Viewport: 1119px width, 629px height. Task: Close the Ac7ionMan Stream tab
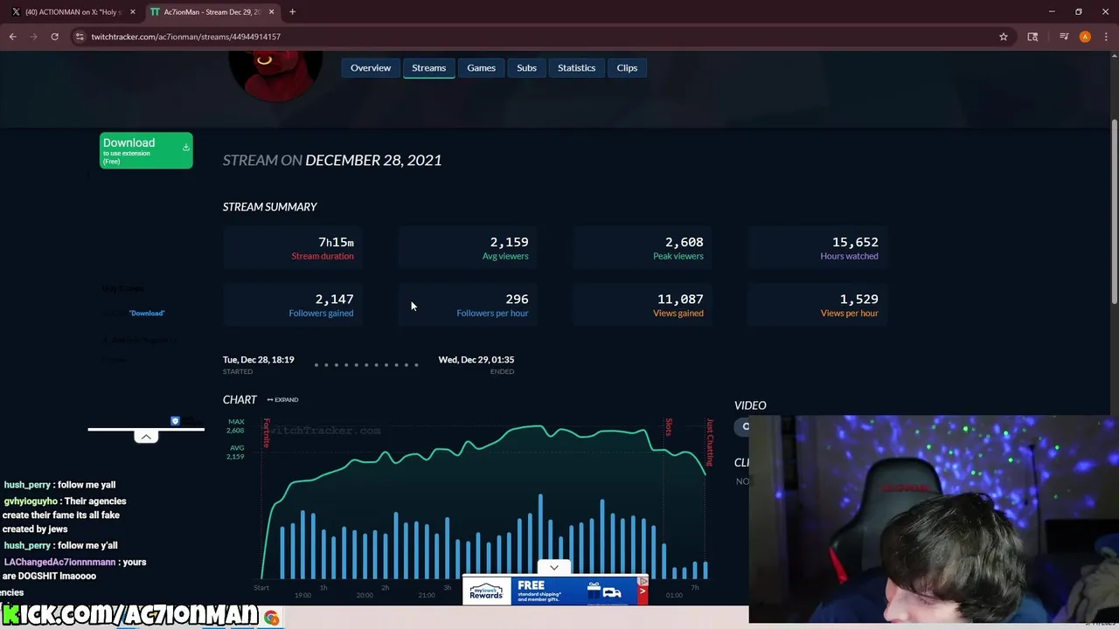click(271, 12)
